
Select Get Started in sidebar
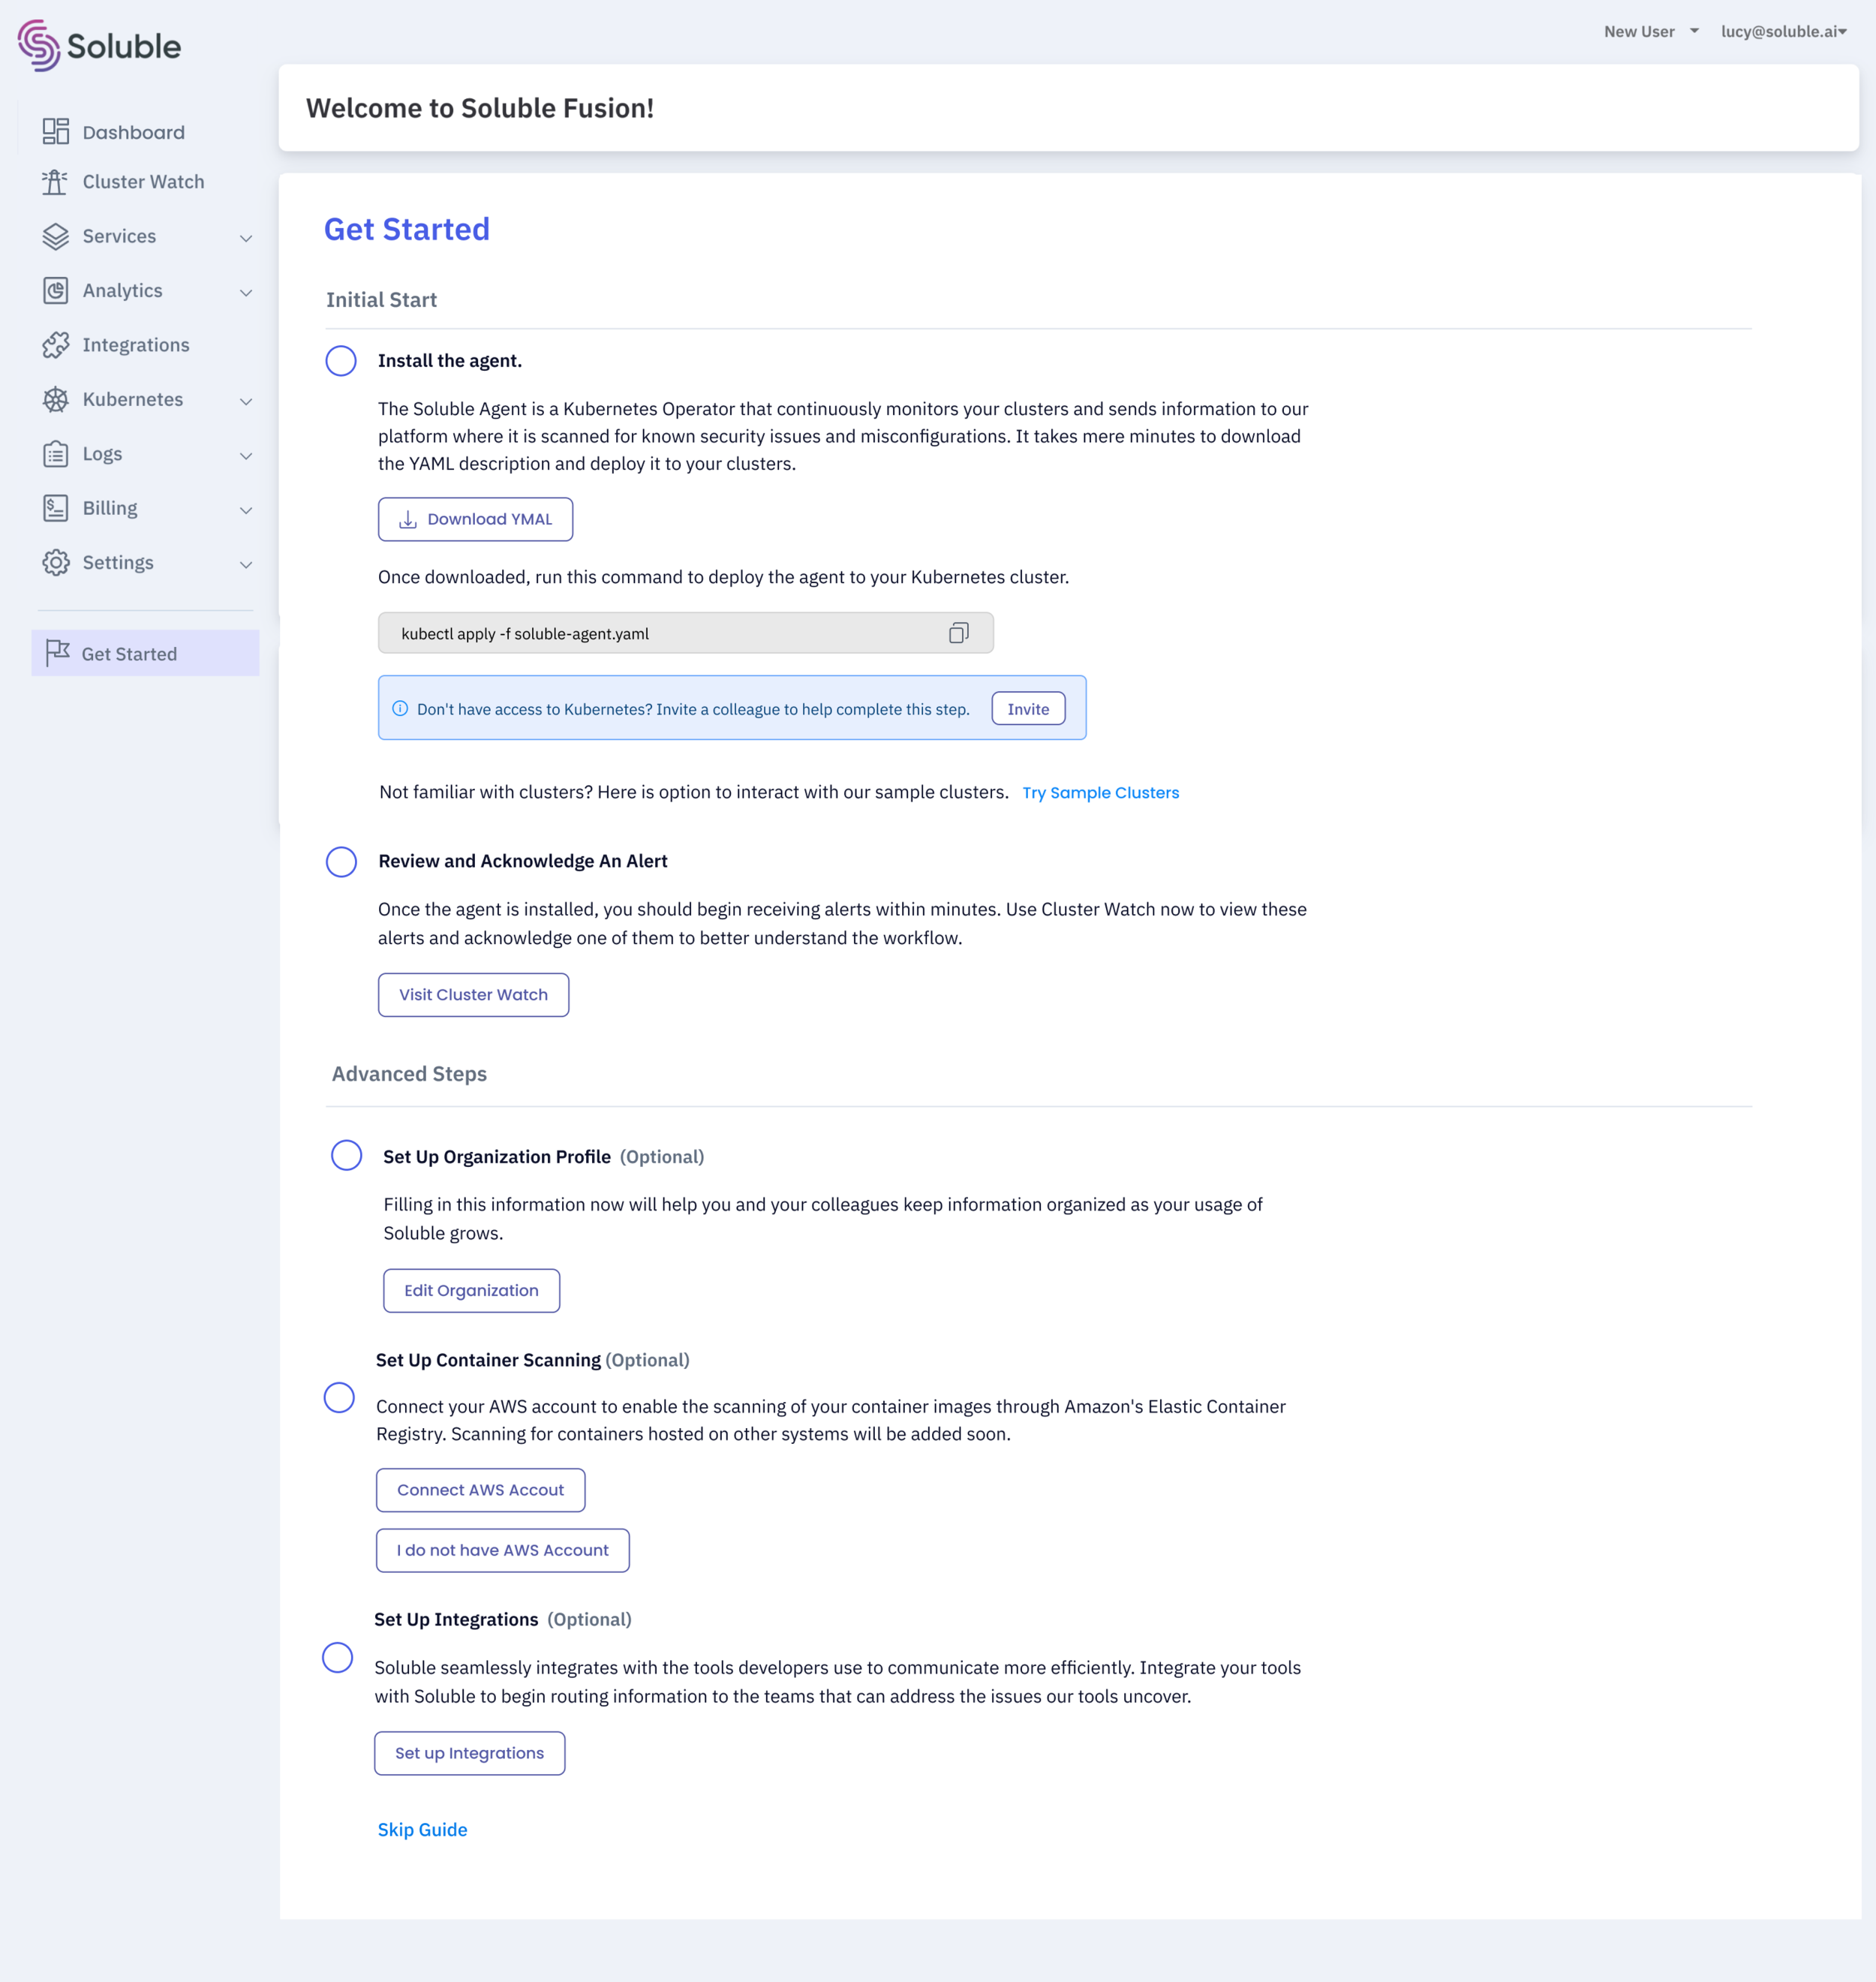[x=145, y=653]
